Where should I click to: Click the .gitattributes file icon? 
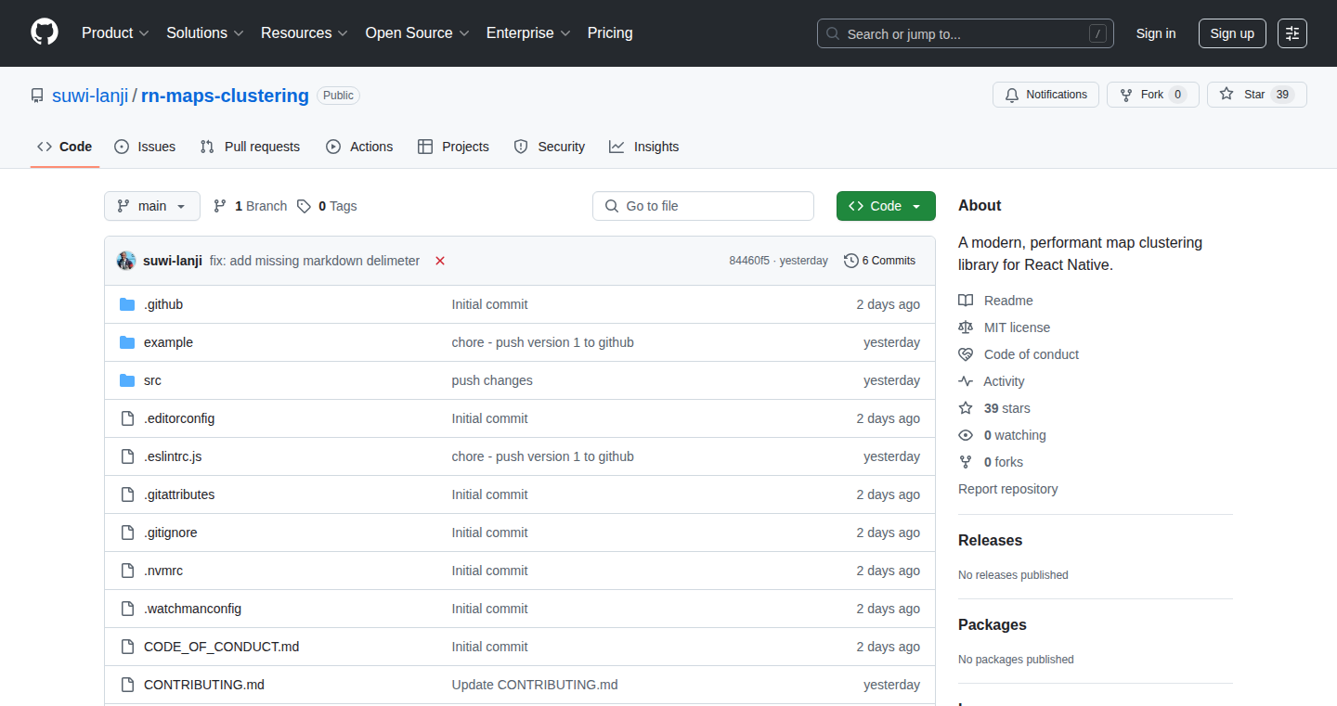[x=127, y=494]
